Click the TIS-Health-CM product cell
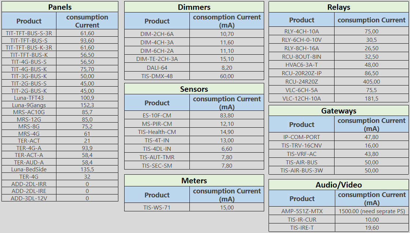410x233 pixels. pyautogui.click(x=157, y=132)
